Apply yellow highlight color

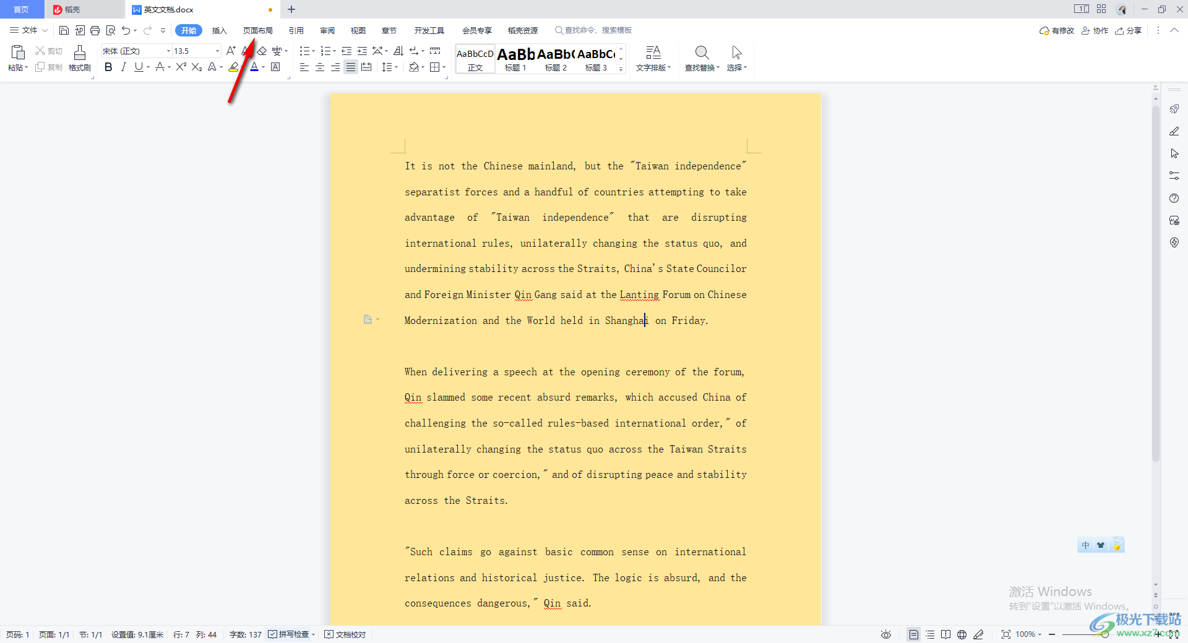[233, 67]
